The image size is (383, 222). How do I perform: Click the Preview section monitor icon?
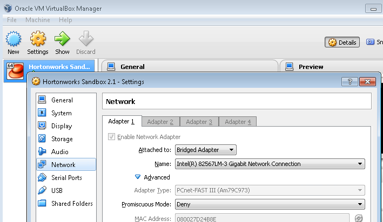pyautogui.click(x=289, y=66)
